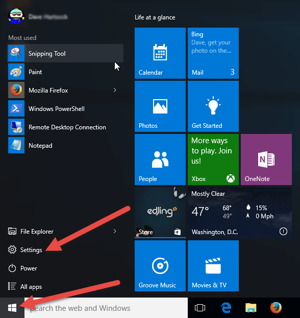
Task: Expand the File Explorer jump list arrow
Action: (x=115, y=231)
